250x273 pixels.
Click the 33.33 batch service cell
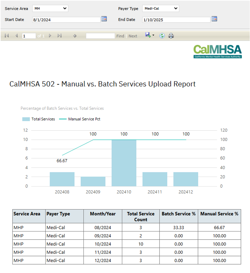point(179,227)
